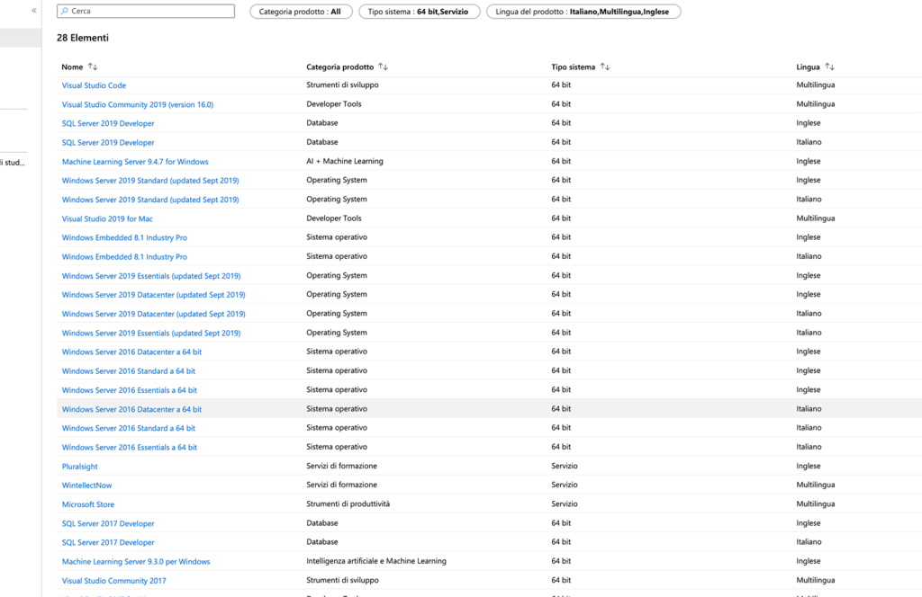Image resolution: width=922 pixels, height=597 pixels.
Task: Sort by Tipo sistema using its arrows icon
Action: pyautogui.click(x=605, y=67)
